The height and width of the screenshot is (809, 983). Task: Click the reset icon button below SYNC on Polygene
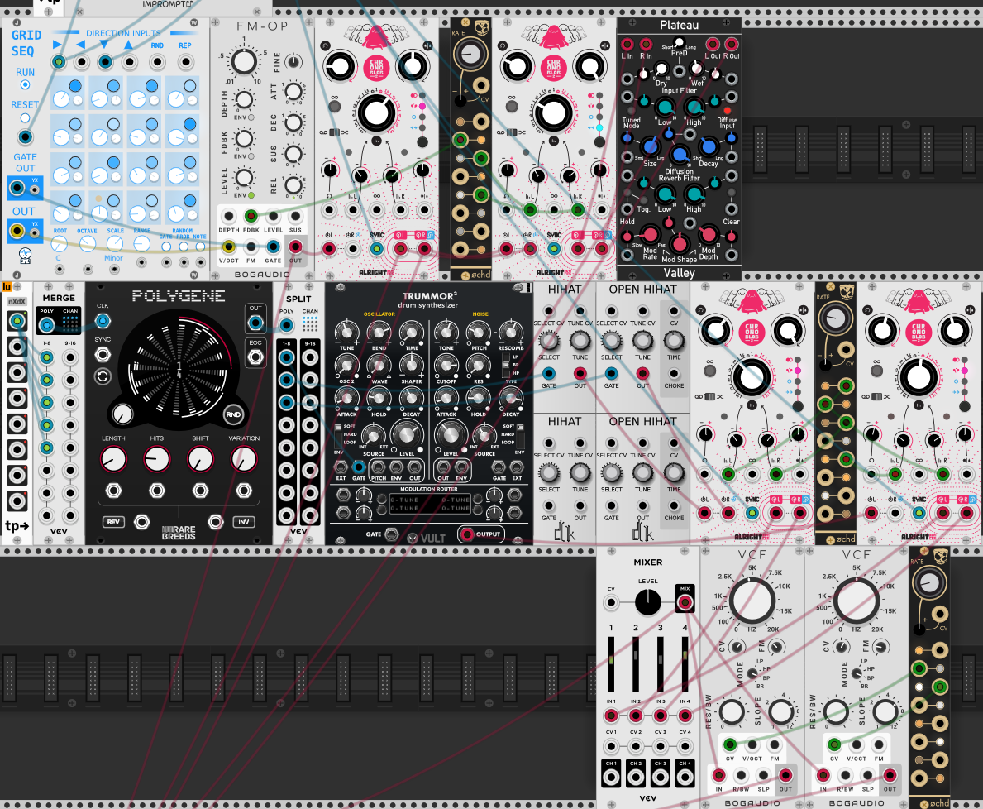(x=103, y=376)
